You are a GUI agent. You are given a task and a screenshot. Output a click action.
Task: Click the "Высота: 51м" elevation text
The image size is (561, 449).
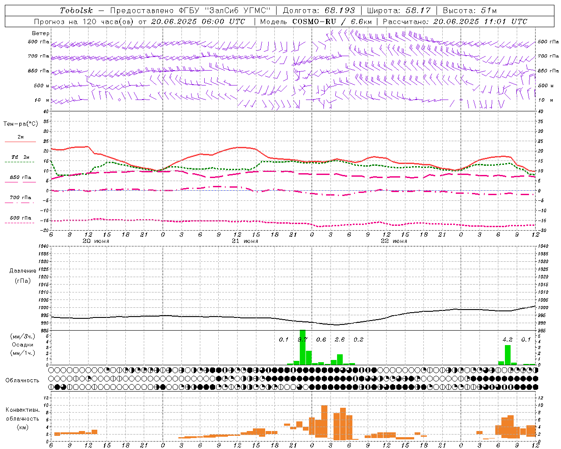(x=470, y=11)
